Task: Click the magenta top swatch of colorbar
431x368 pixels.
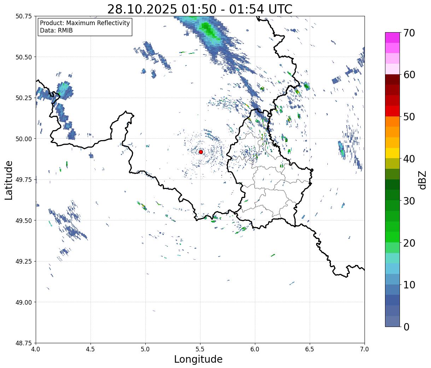Action: tap(392, 38)
